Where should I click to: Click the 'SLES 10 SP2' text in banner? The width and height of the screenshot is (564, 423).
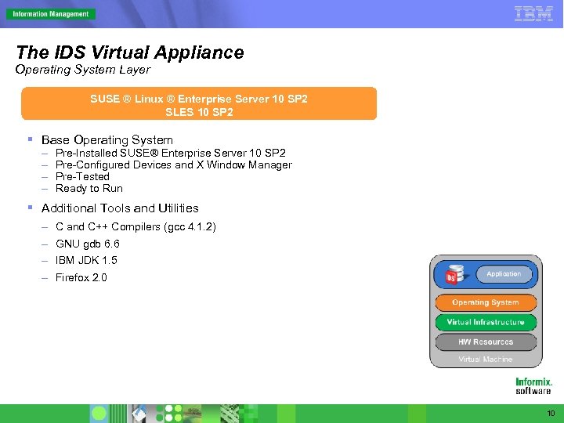click(x=199, y=112)
